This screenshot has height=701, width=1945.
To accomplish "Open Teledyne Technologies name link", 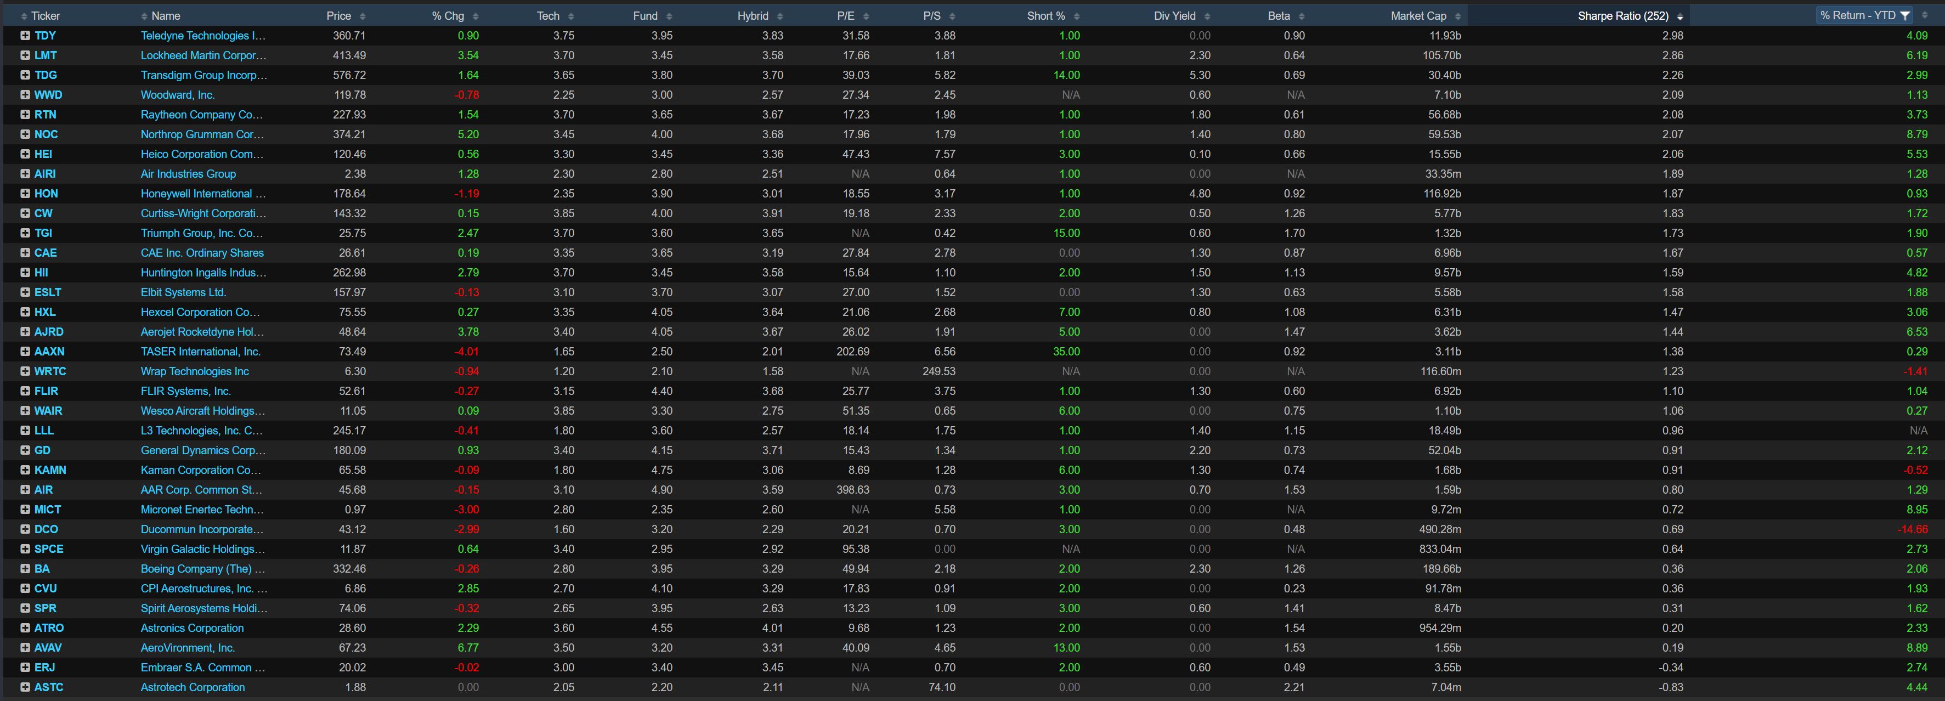I will 203,36.
